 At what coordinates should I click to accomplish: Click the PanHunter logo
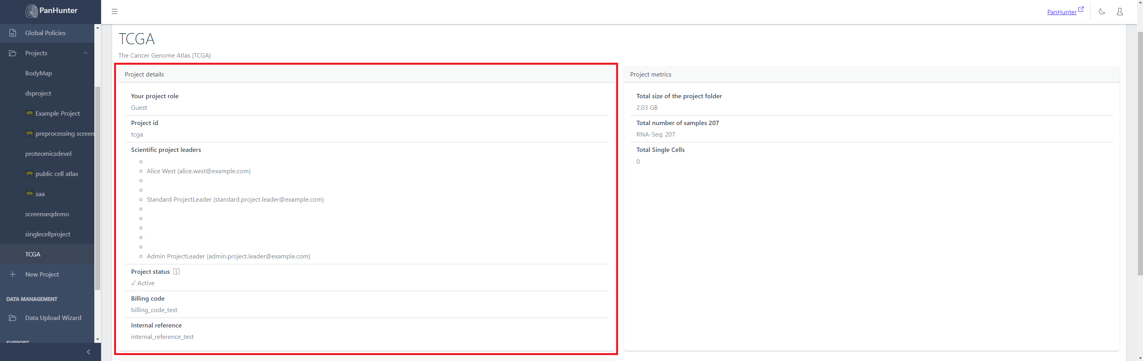(51, 11)
